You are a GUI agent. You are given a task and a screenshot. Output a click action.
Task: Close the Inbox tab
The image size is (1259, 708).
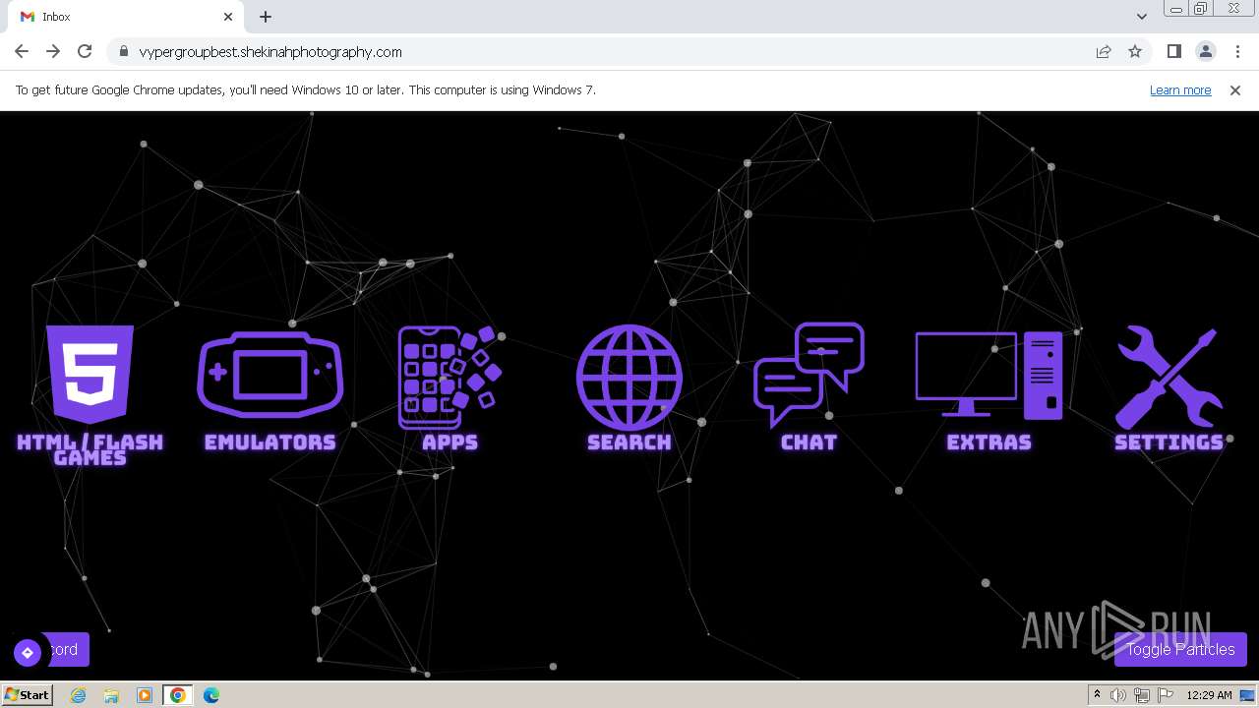228,17
